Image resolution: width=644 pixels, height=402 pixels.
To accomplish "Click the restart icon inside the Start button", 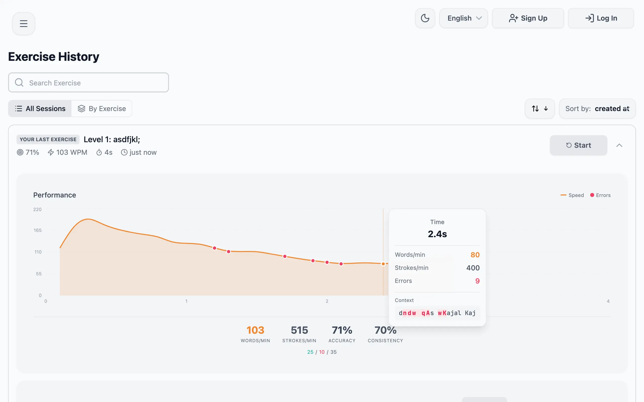I will (569, 145).
